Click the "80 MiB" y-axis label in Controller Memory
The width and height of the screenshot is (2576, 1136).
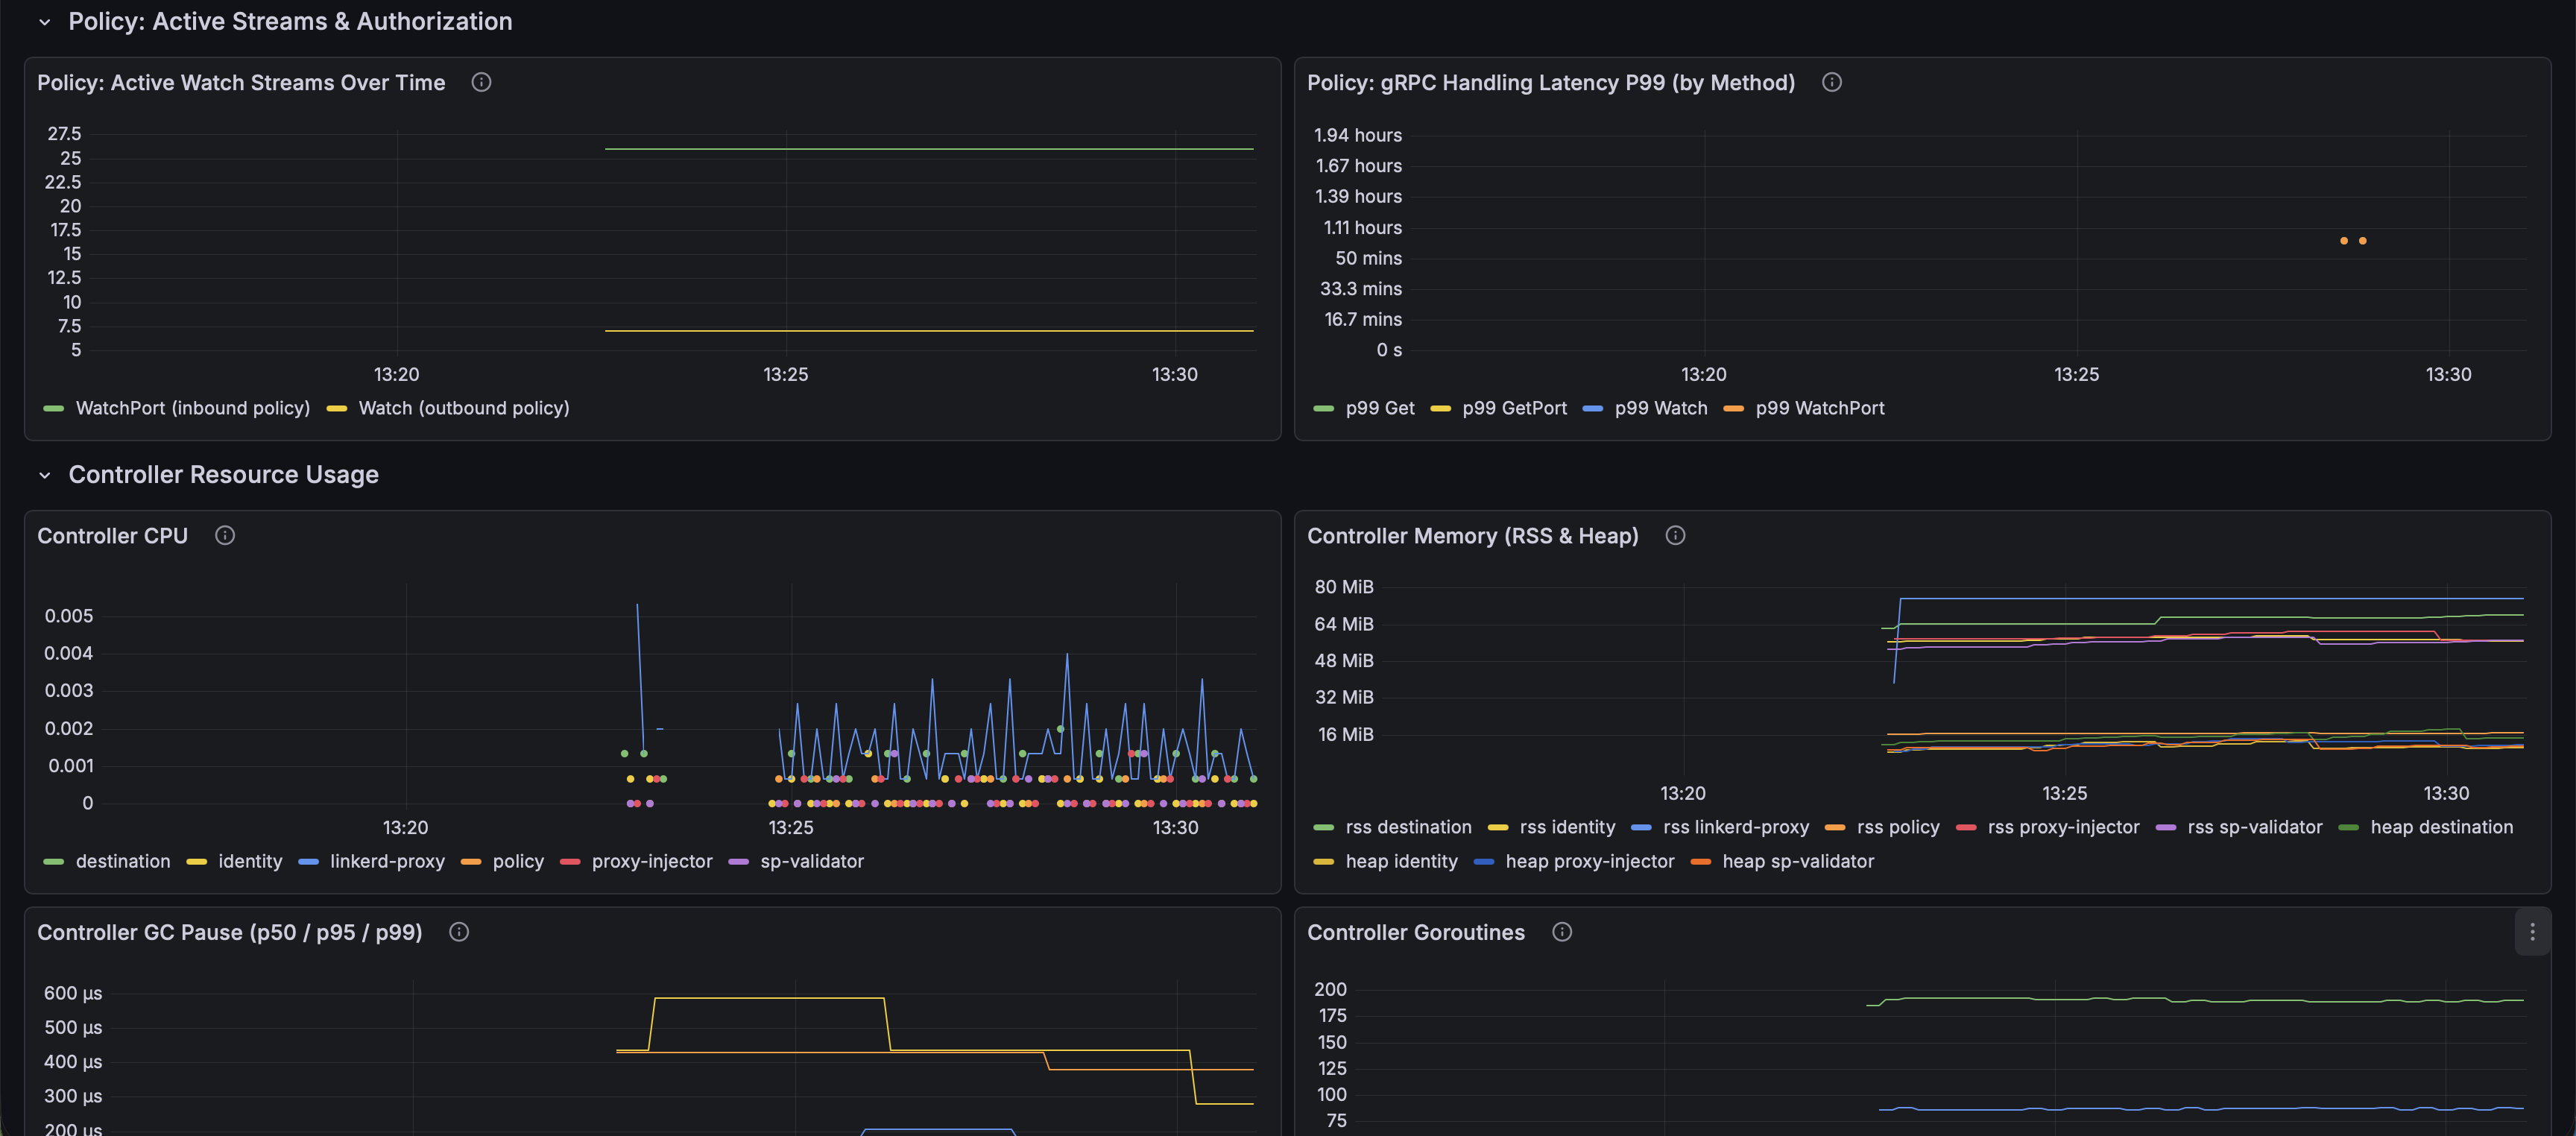pos(1344,587)
